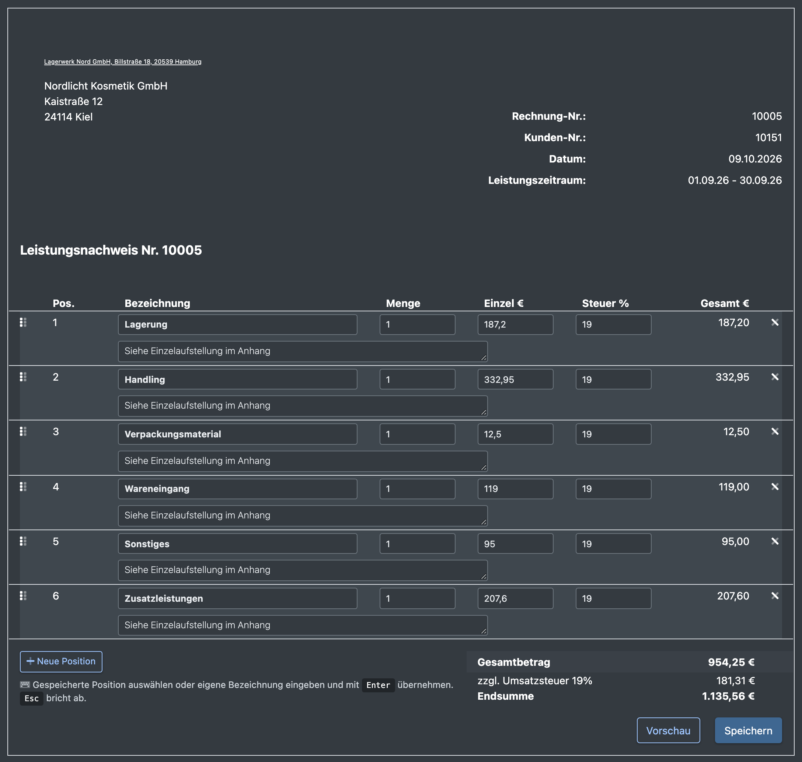This screenshot has height=762, width=802.
Task: Remove the Wareneingang position with X
Action: pyautogui.click(x=775, y=487)
